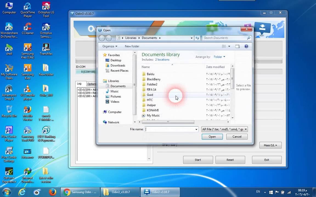Select the Octoplus LG Tool shortcut

tap(46, 10)
